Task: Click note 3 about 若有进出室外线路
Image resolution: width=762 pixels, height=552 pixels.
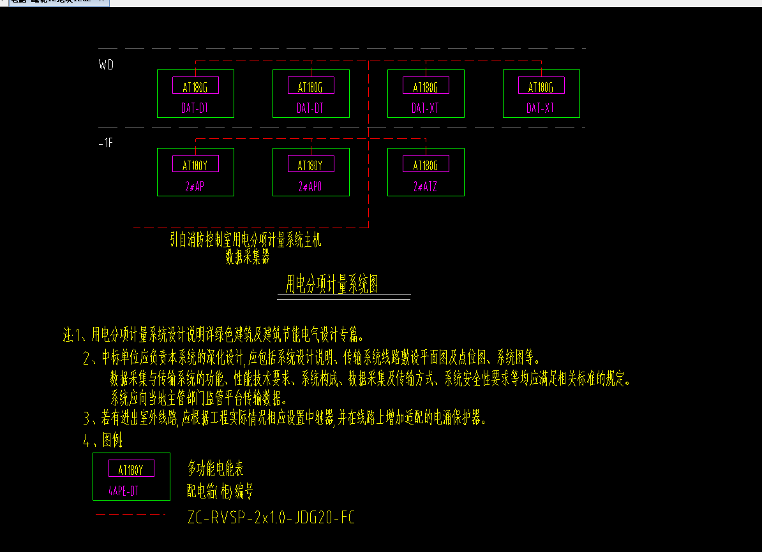Action: coord(285,417)
